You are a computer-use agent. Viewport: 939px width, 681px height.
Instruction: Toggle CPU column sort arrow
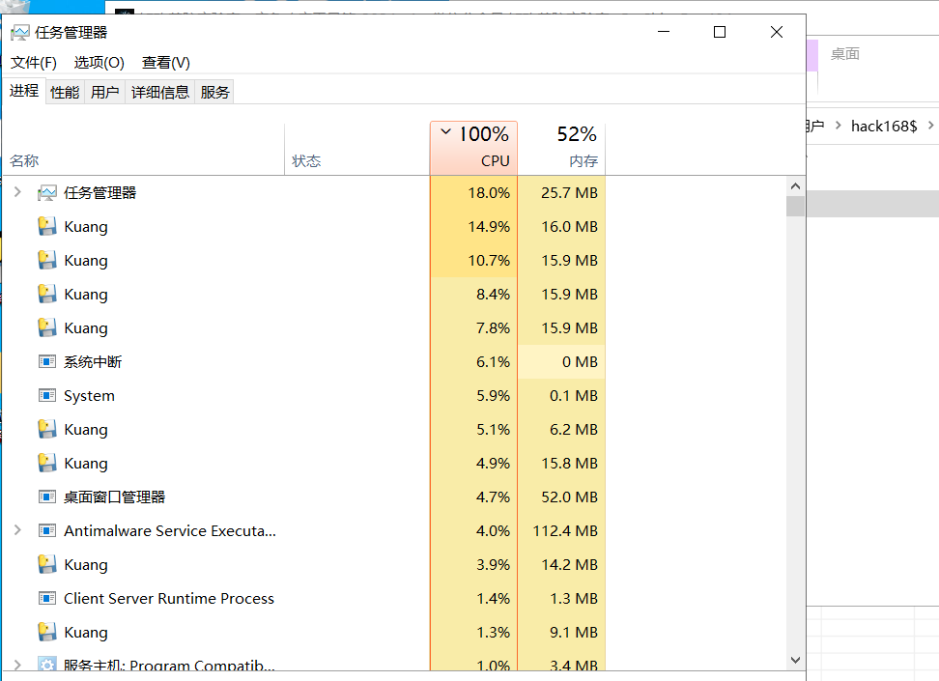point(445,131)
